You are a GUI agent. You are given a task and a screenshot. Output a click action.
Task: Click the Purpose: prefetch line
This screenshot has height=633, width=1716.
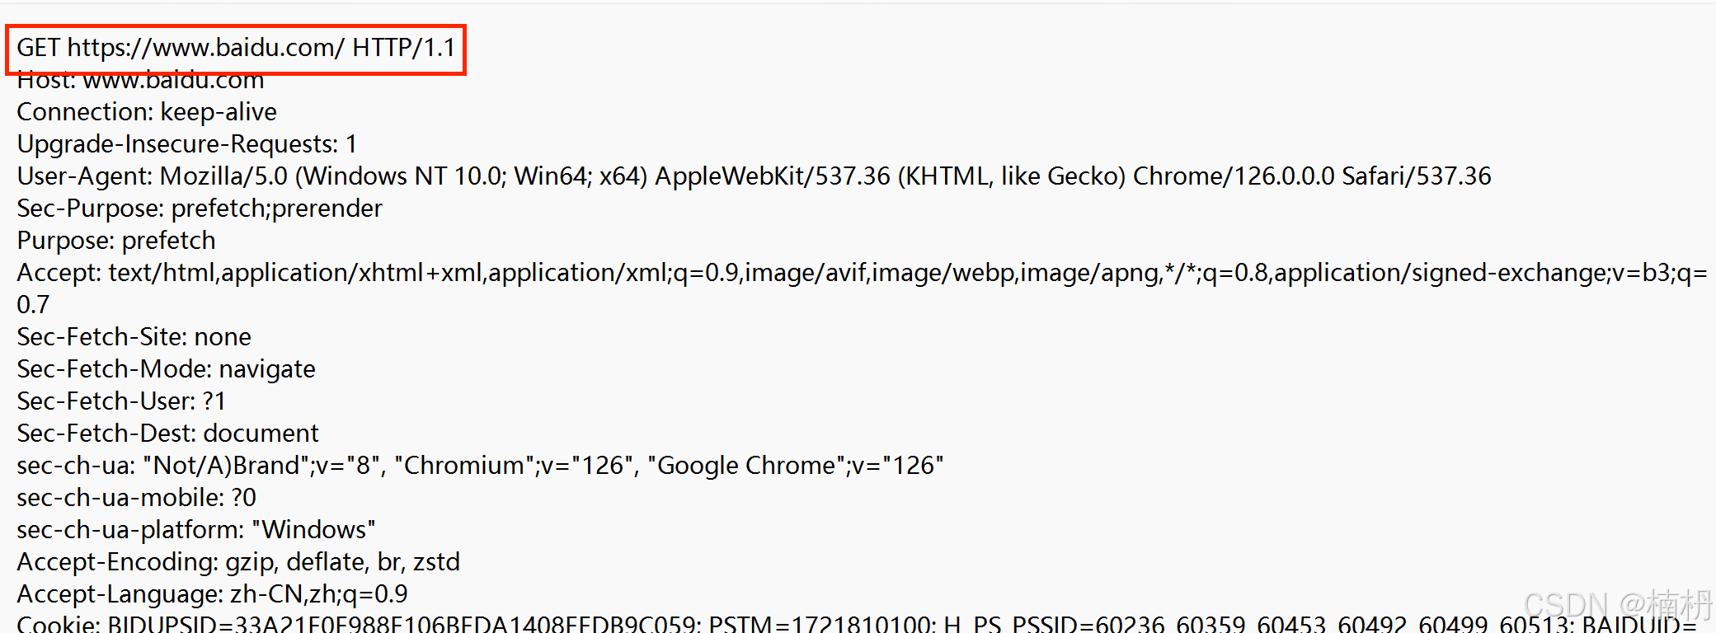click(x=116, y=241)
